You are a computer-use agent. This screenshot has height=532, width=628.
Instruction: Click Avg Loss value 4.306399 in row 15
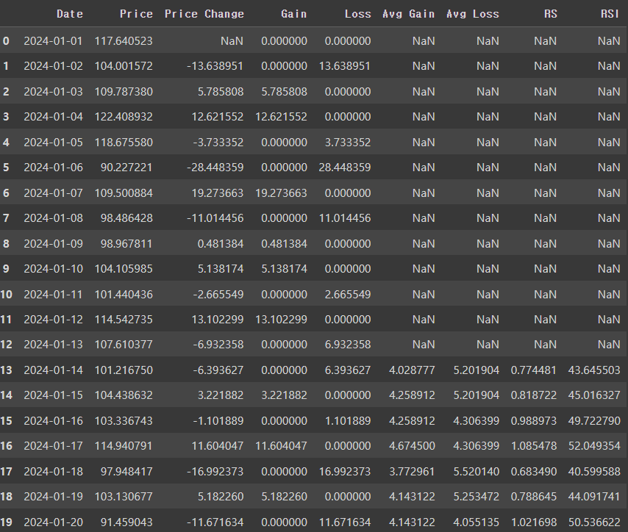pos(477,421)
